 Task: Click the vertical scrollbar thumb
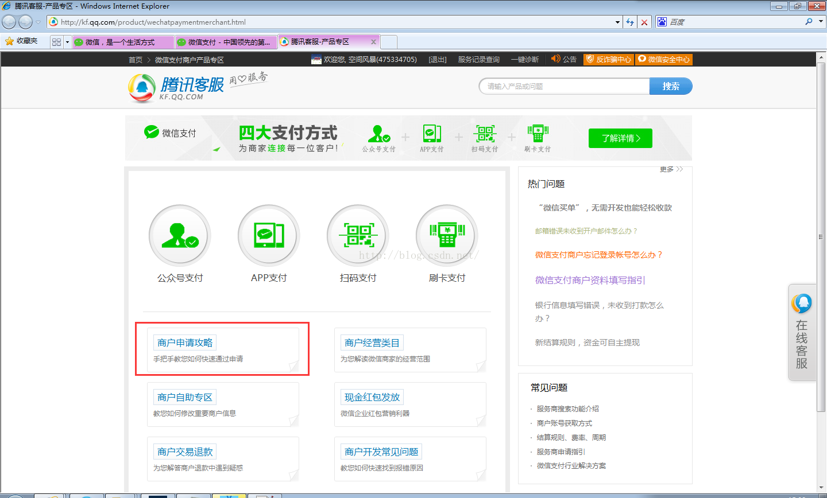821,236
